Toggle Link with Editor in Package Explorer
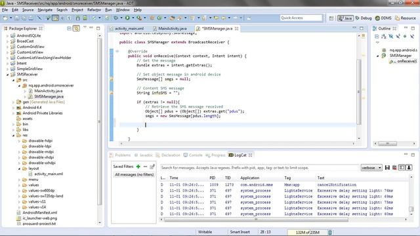 pos(76,28)
